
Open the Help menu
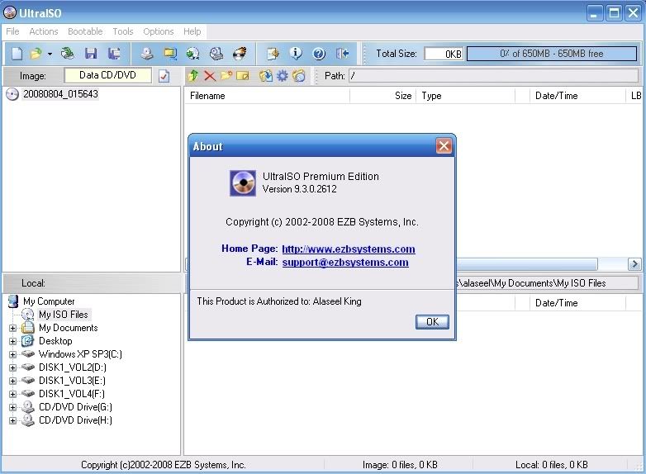[192, 31]
